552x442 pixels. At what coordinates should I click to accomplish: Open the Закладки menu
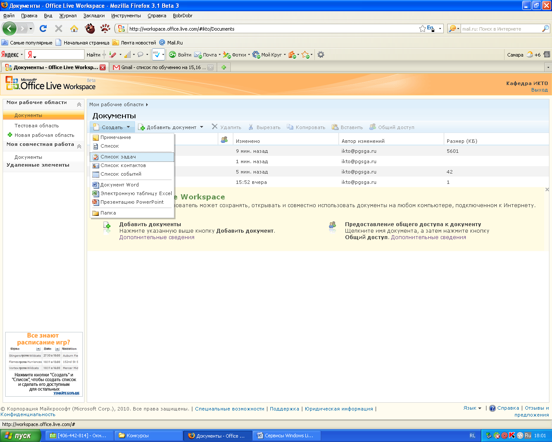(94, 16)
